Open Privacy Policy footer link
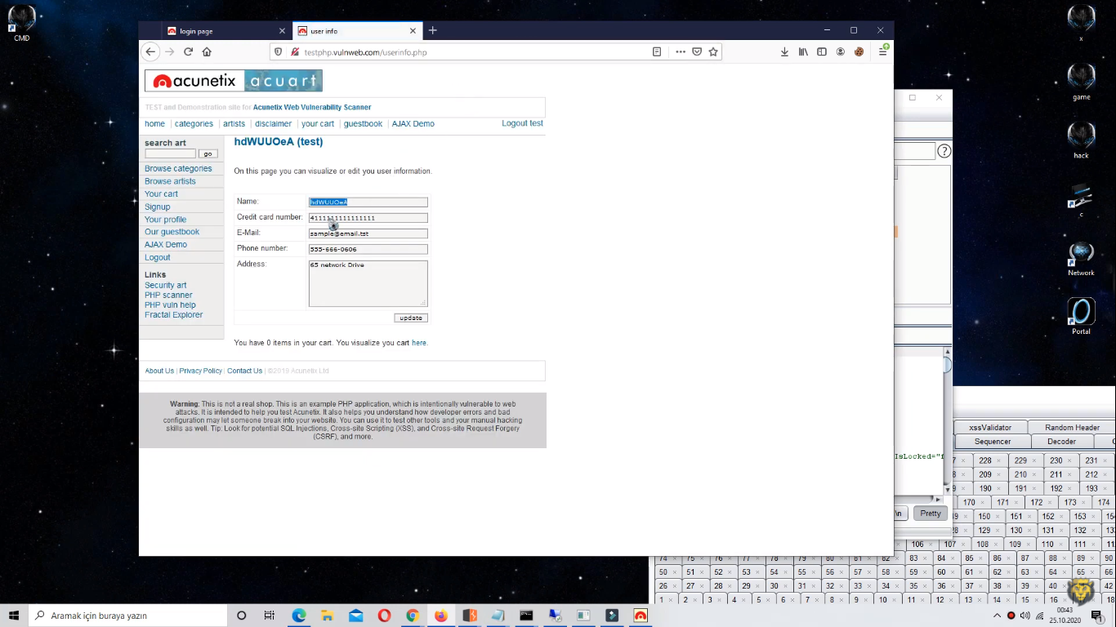Viewport: 1116px width, 627px height. (201, 371)
